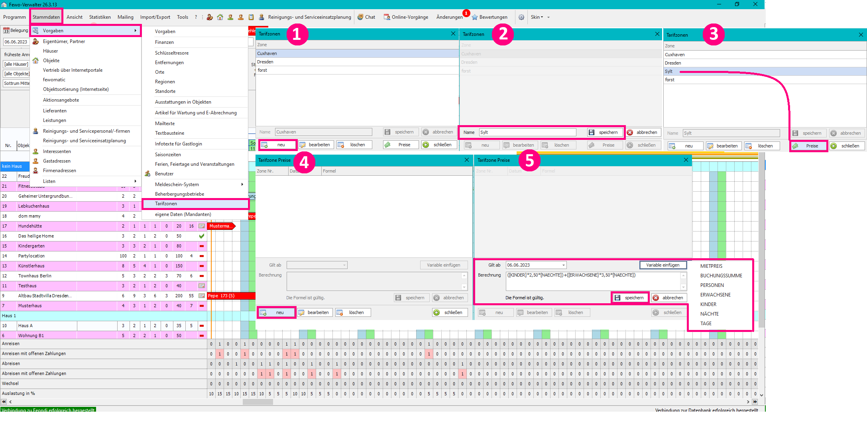The width and height of the screenshot is (867, 424).
Task: Open the Online-Vorgänge toolbar icon
Action: click(x=387, y=17)
